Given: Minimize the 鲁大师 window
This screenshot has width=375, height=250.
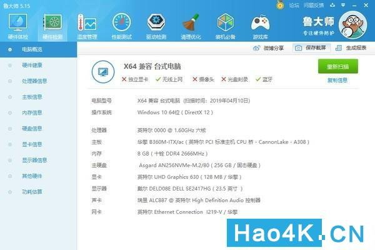Looking at the screenshot, I should (x=354, y=5).
